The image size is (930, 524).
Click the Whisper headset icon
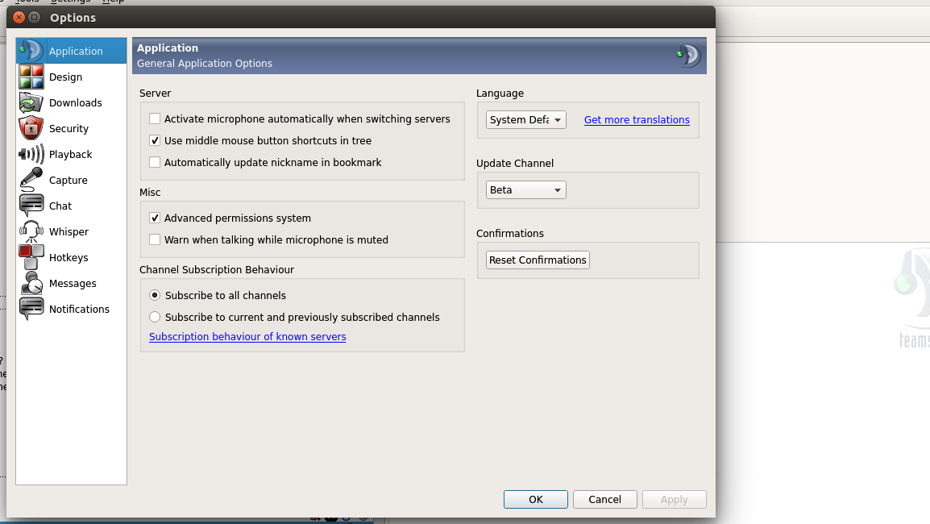[31, 231]
